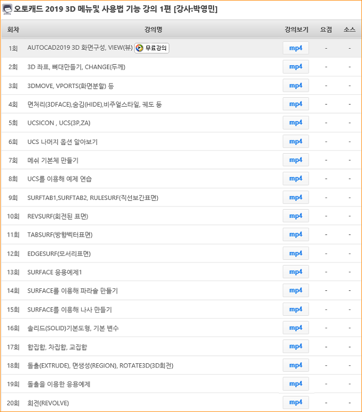Viewport: 362px width, 412px height.
Task: Open mp4 for 9회 RULESURF lecture
Action: coord(296,198)
